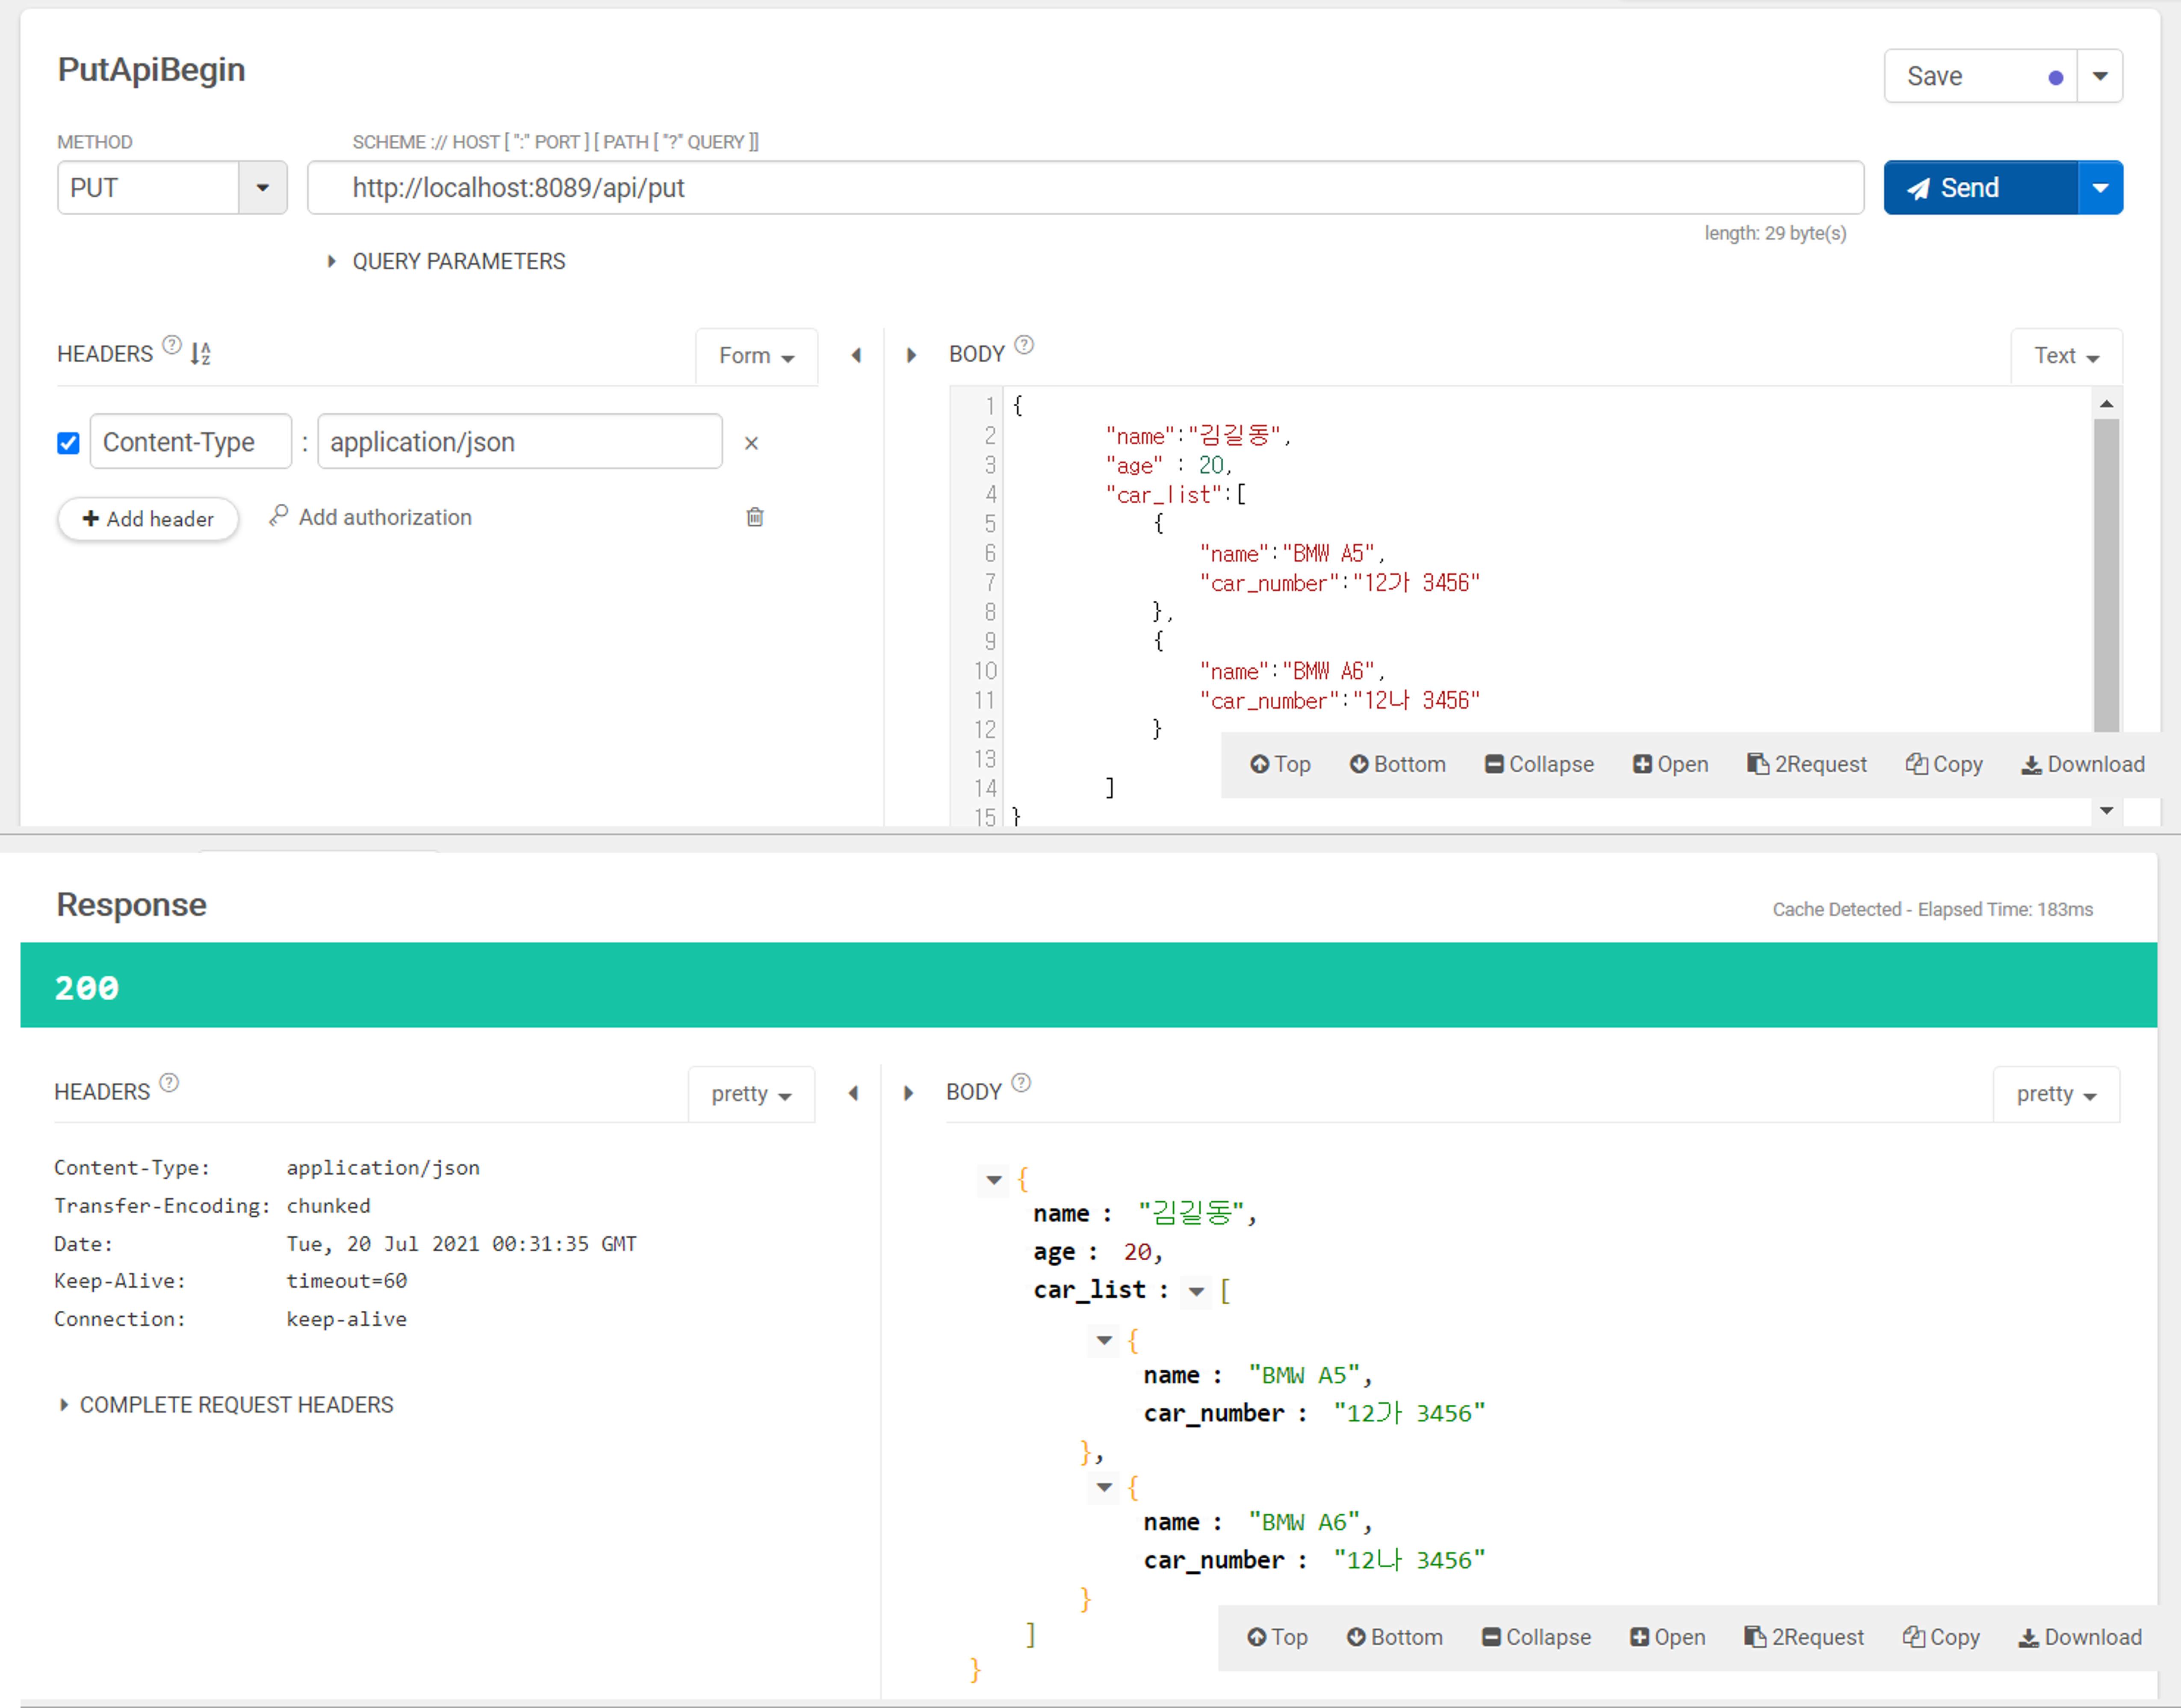Click the Add header button
Viewport: 2181px width, 1708px height.
pyautogui.click(x=148, y=519)
